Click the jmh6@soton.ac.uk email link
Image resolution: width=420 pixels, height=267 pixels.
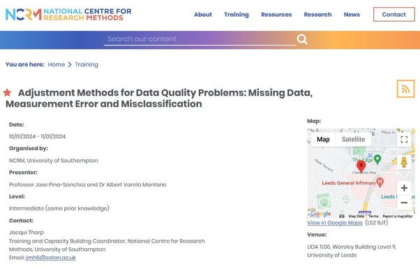coord(51,258)
